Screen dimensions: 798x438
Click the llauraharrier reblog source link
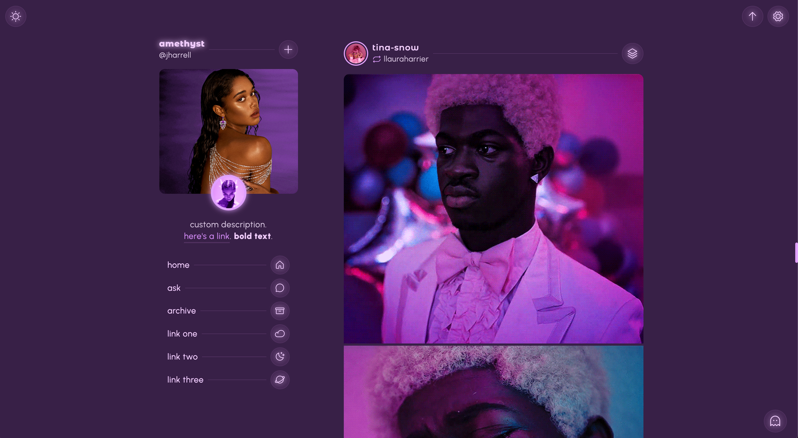(405, 59)
